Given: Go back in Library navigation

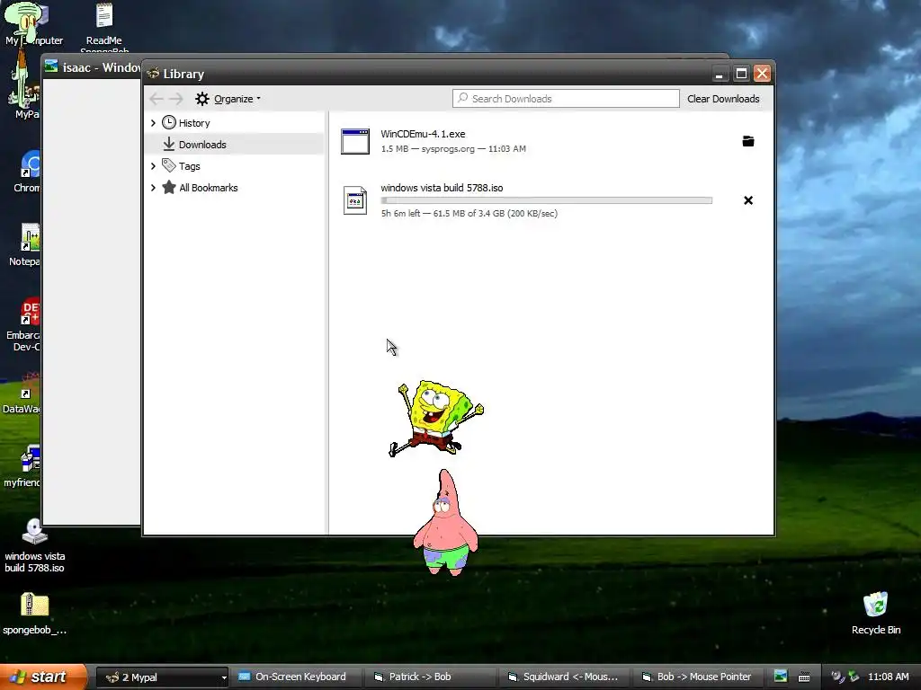Looking at the screenshot, I should point(156,99).
